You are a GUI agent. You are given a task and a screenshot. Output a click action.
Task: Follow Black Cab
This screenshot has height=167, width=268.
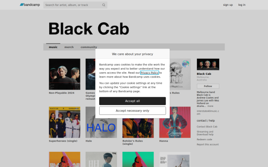coord(208,86)
